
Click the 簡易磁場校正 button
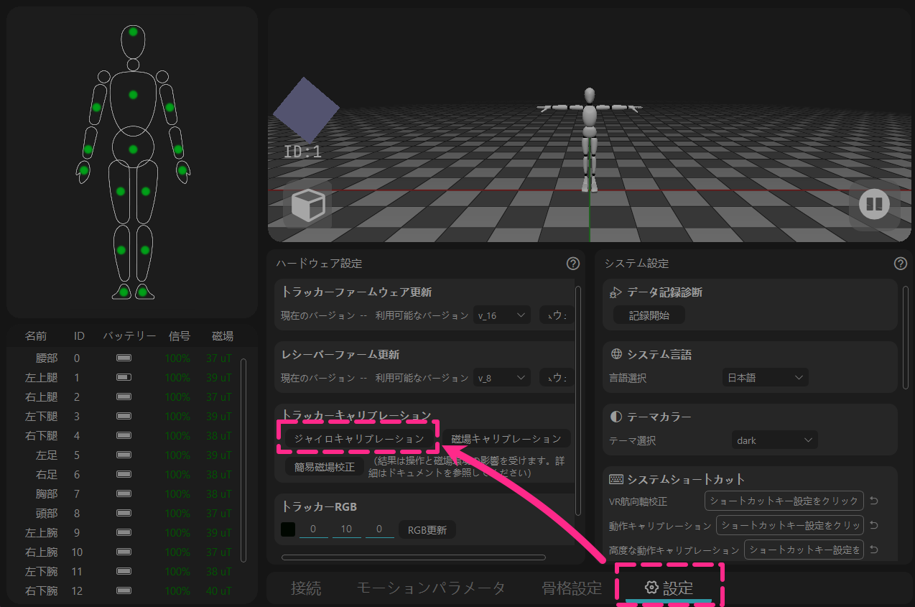click(x=325, y=467)
